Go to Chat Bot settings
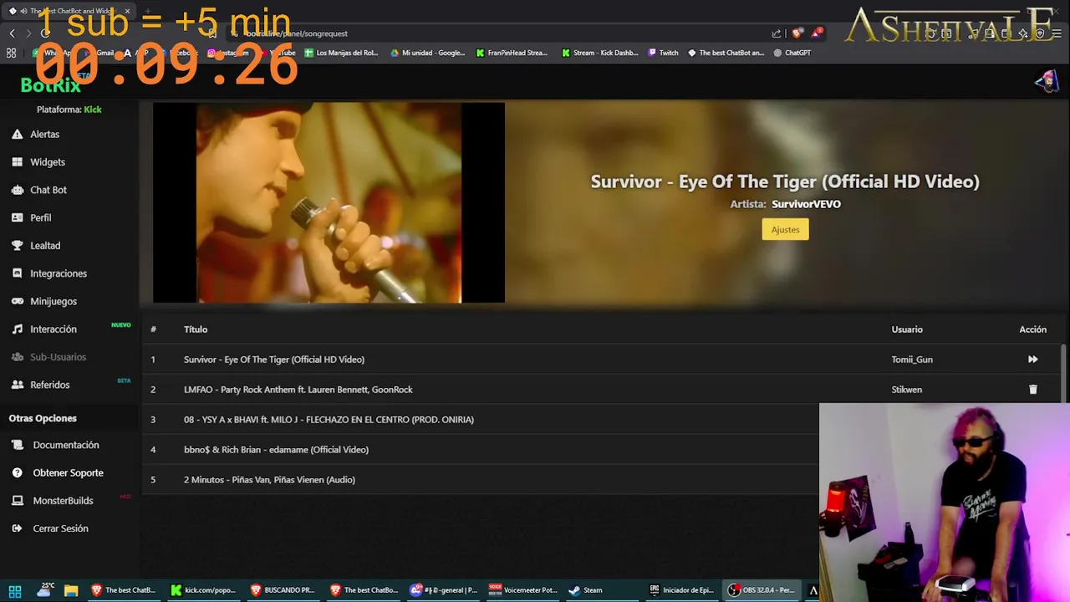1070x602 pixels. [x=39, y=190]
